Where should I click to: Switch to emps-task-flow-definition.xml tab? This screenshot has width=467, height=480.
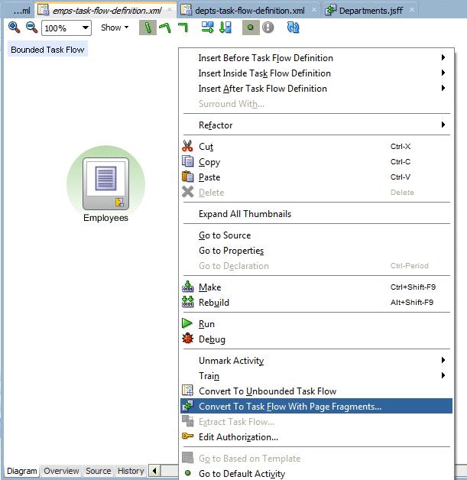tap(107, 11)
